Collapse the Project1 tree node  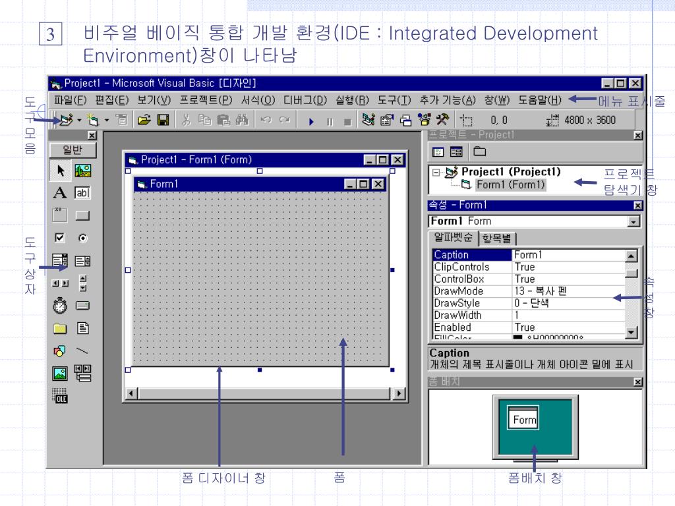coord(436,173)
